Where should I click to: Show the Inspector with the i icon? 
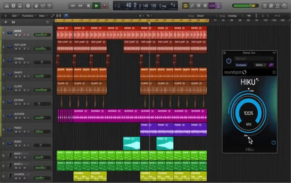point(13,6)
